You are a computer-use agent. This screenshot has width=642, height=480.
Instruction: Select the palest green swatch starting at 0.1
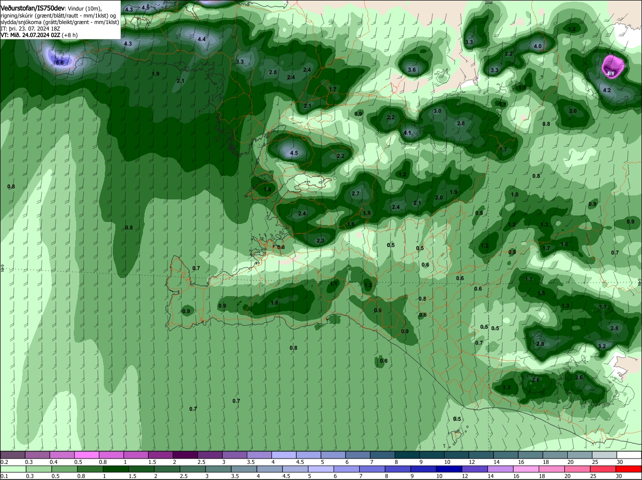[x=13, y=469]
